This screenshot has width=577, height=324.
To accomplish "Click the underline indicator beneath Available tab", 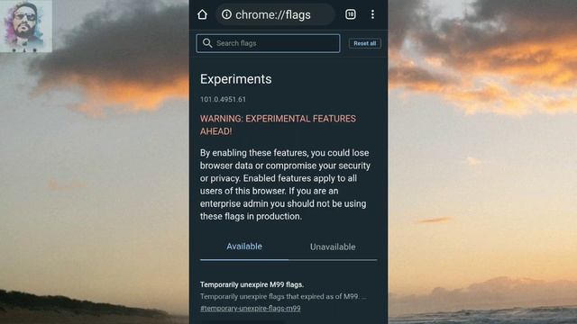I will tap(244, 260).
